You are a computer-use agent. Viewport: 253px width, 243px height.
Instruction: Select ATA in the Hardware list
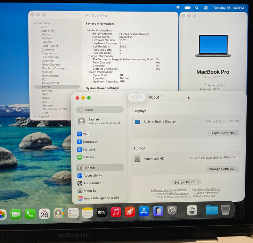(44, 27)
